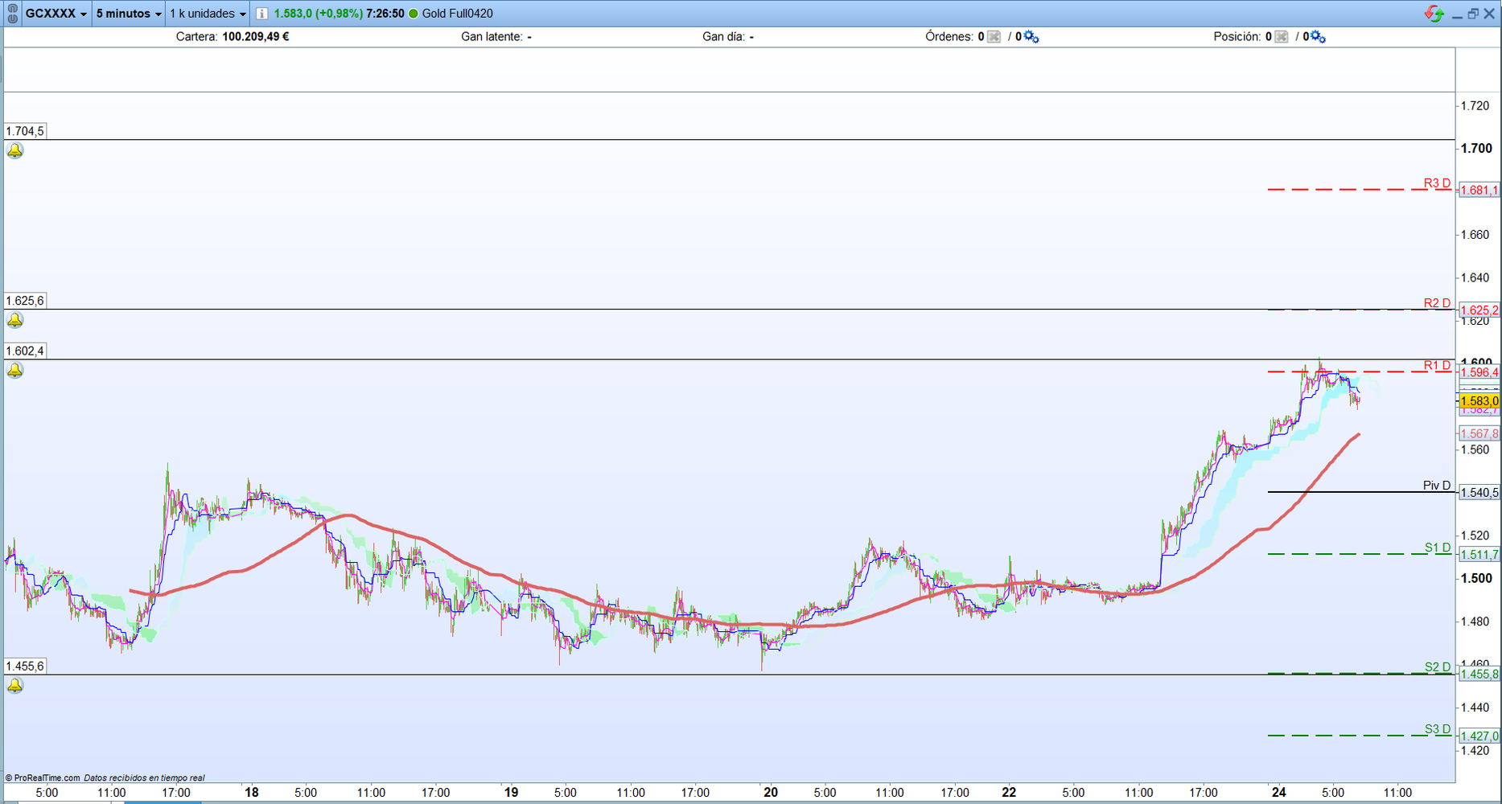
Task: Click the 1.440 price axis label
Action: [1475, 708]
